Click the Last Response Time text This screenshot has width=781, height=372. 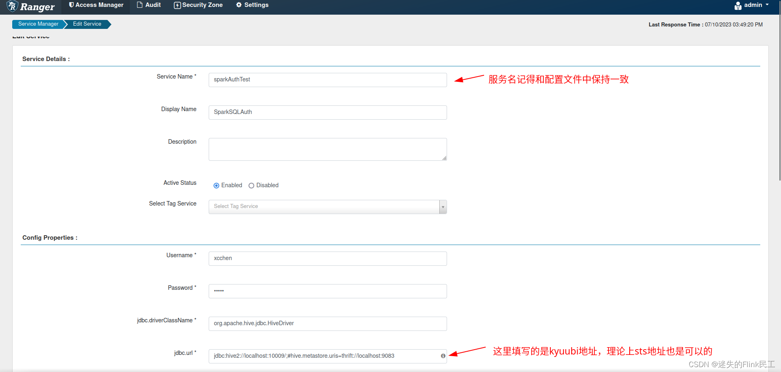(705, 24)
